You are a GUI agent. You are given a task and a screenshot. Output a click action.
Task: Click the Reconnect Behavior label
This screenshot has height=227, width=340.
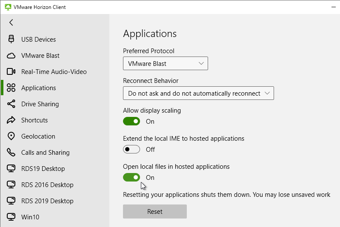point(151,81)
